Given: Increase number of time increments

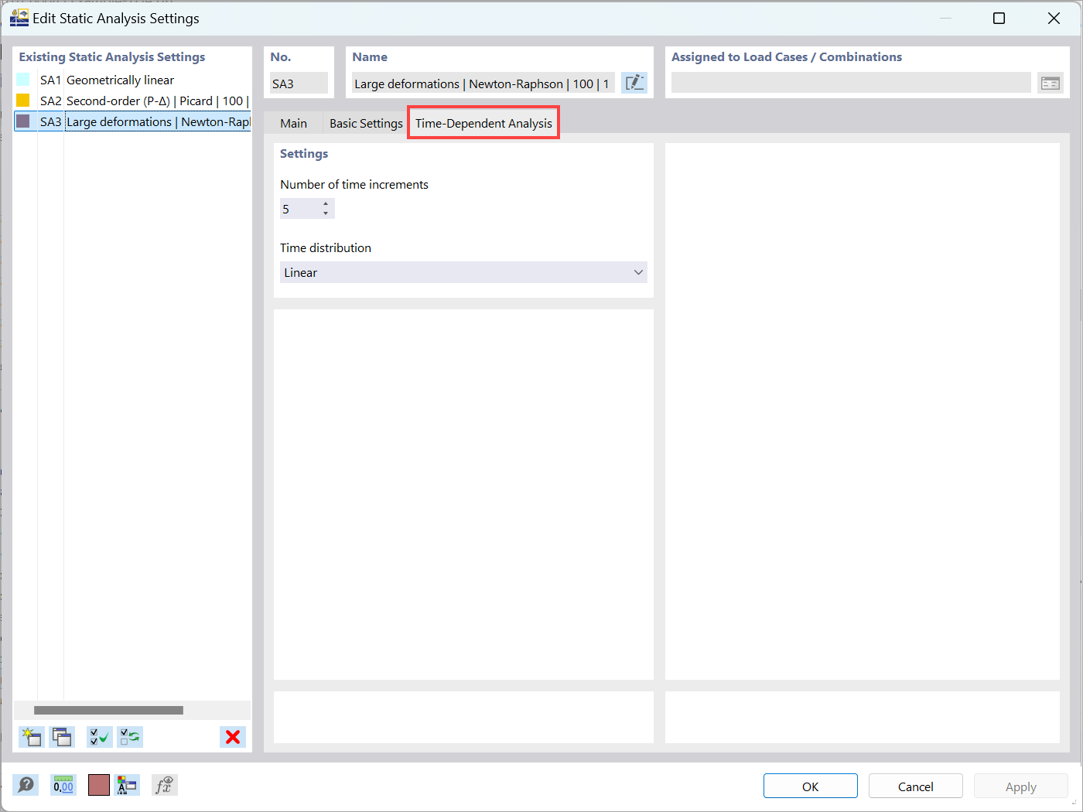Looking at the screenshot, I should (x=326, y=204).
